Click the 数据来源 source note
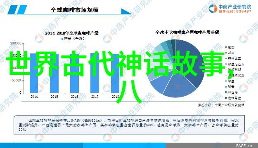This screenshot has width=258, height=148. [221, 105]
